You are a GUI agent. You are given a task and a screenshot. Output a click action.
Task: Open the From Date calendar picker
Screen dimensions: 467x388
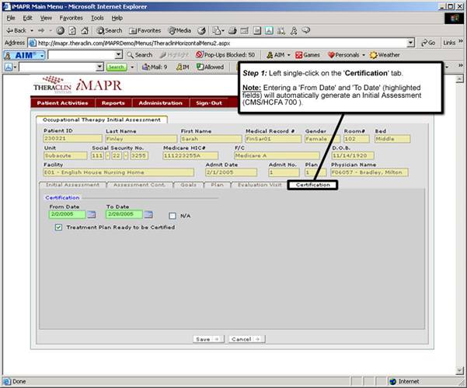coord(91,214)
